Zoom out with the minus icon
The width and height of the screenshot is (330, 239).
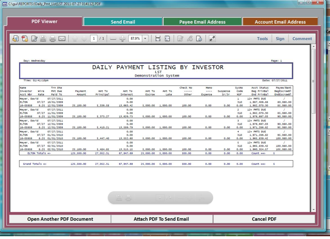click(x=113, y=39)
